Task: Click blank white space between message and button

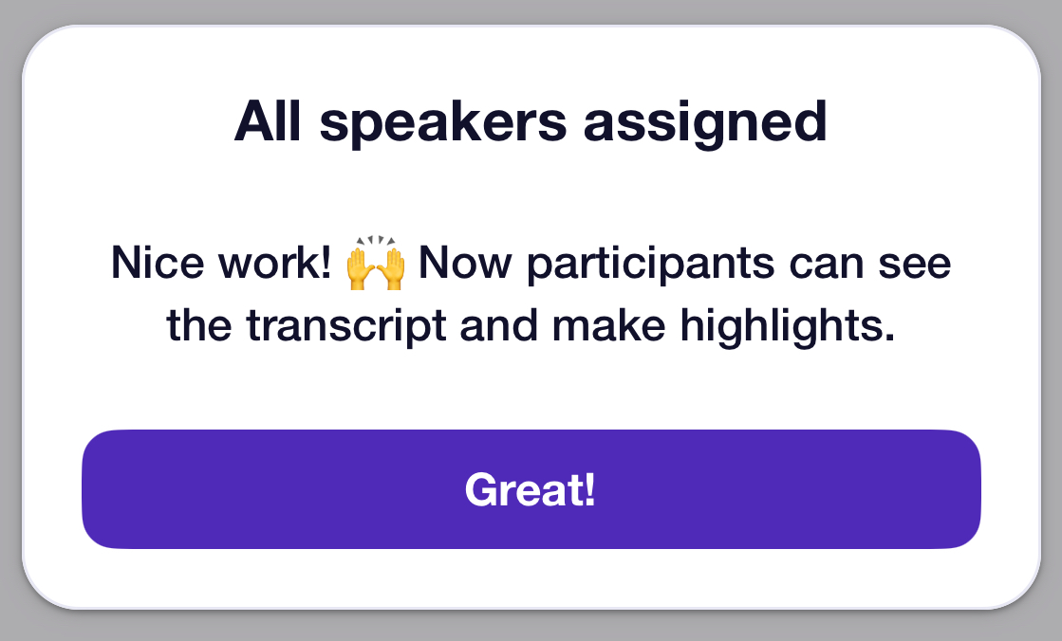Action: [x=531, y=389]
